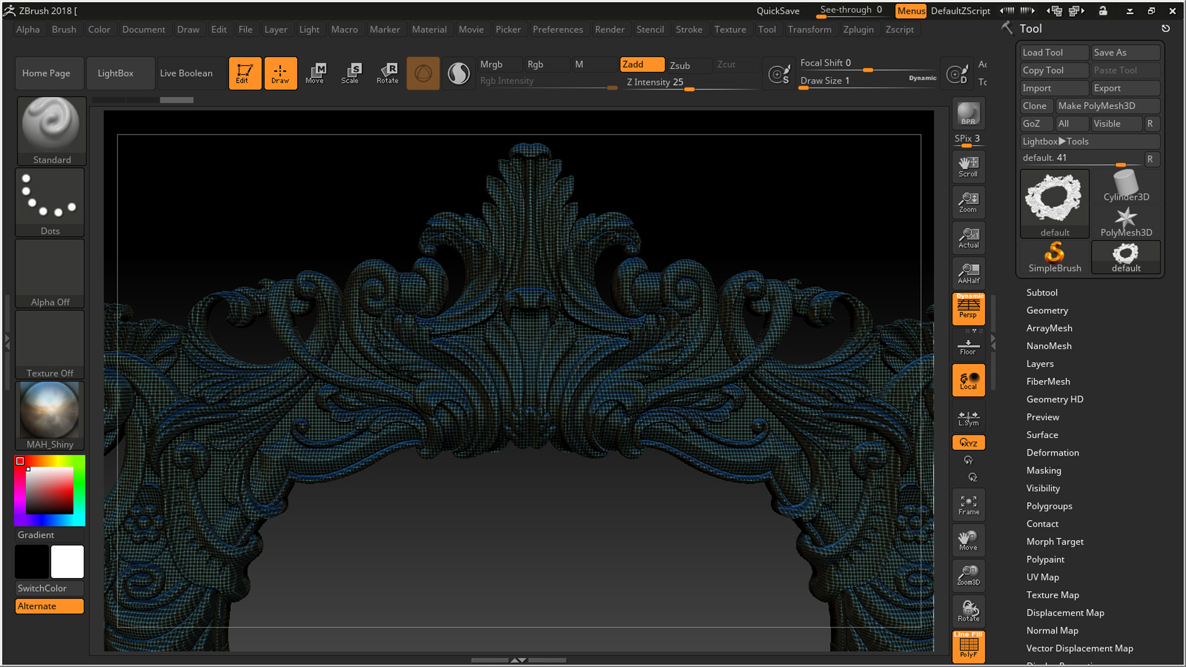Expand the Geometry subpalette

pos(1046,310)
